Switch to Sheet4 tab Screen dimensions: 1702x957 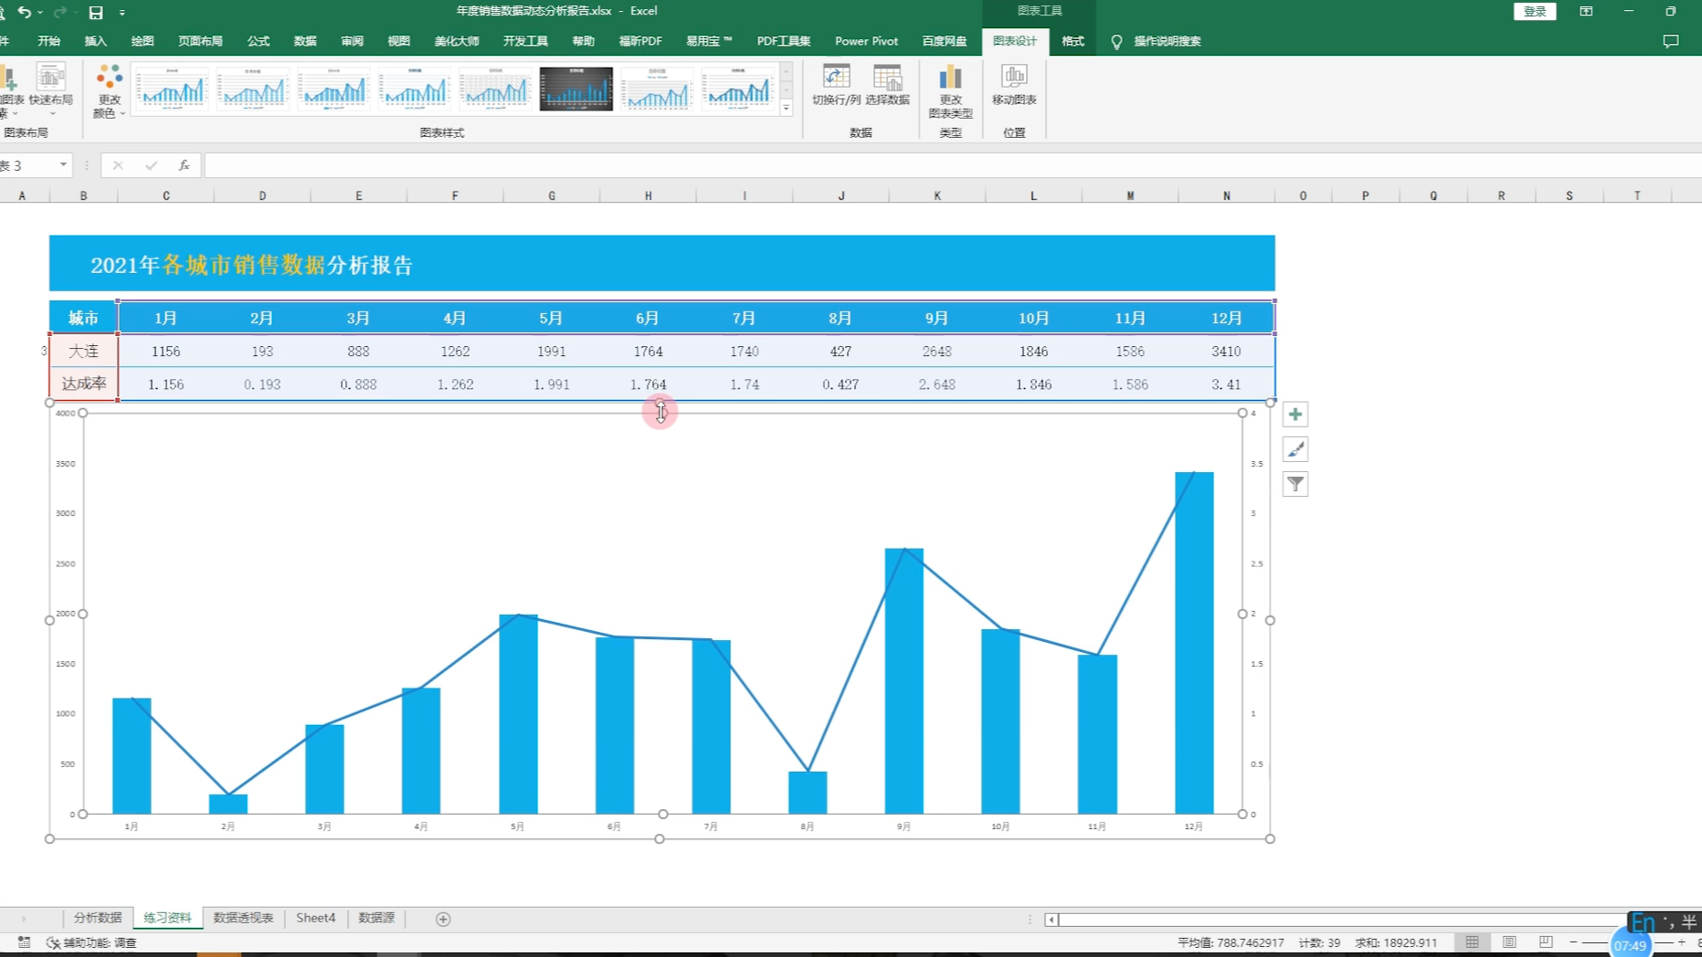(316, 918)
